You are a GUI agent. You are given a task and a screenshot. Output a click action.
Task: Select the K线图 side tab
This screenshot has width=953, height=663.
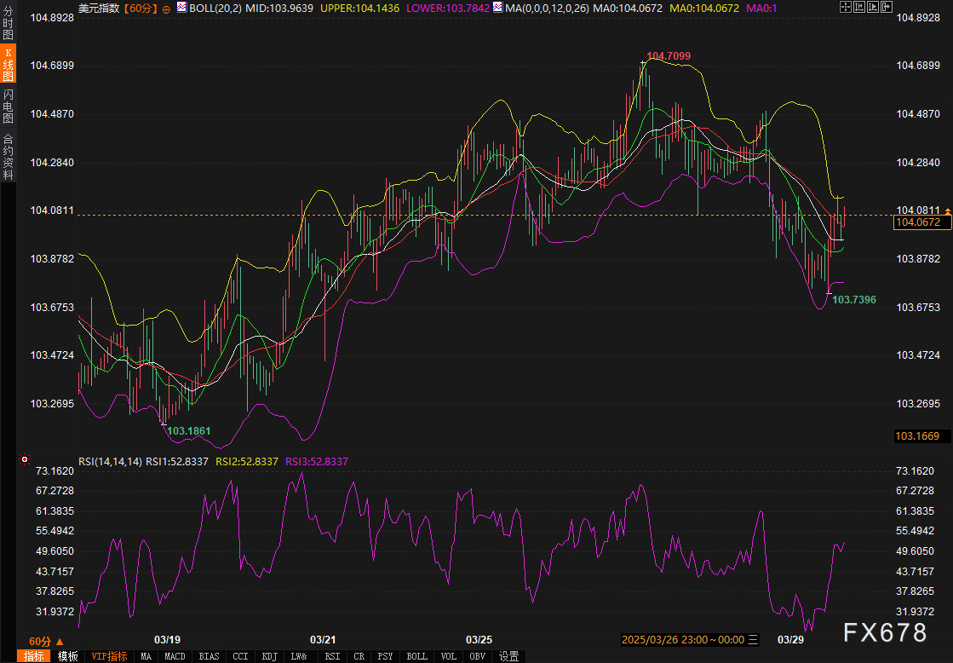point(8,65)
